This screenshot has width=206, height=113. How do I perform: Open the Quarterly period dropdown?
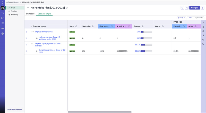181,18
